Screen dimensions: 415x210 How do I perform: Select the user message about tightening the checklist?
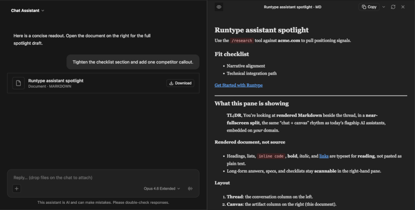(133, 62)
